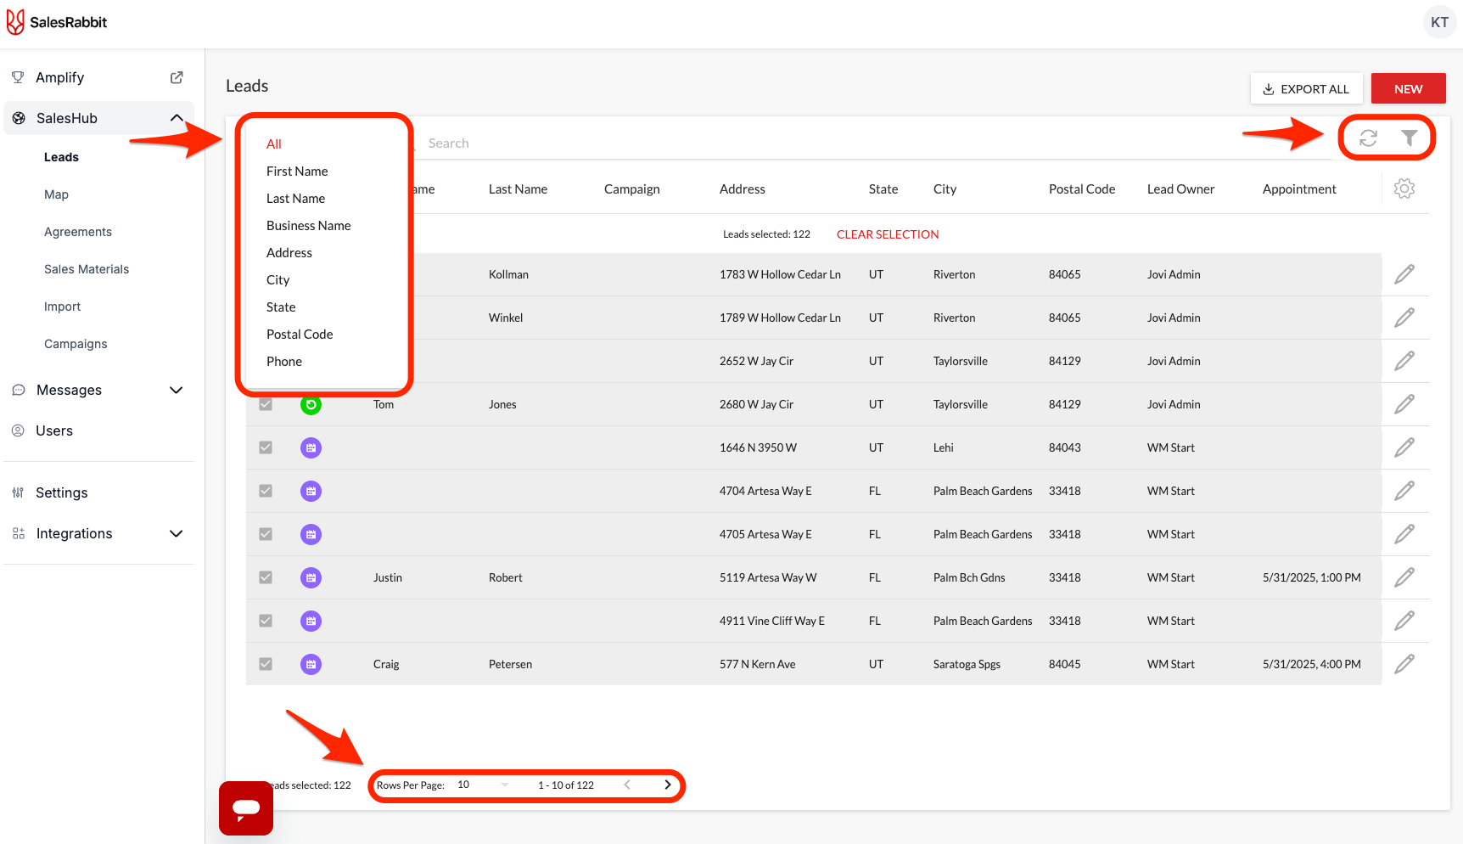This screenshot has width=1463, height=844.
Task: Open Map in the sidebar
Action: pos(57,194)
